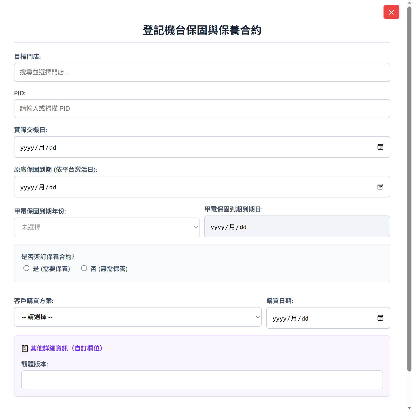The image size is (413, 411).
Task: Click the 目標門店: label
Action: click(27, 57)
